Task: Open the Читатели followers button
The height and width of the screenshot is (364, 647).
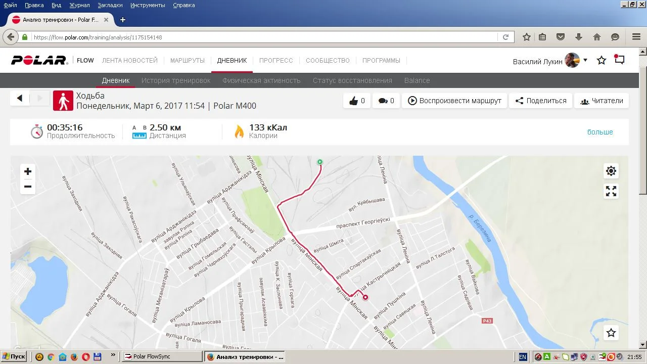Action: pos(602,101)
